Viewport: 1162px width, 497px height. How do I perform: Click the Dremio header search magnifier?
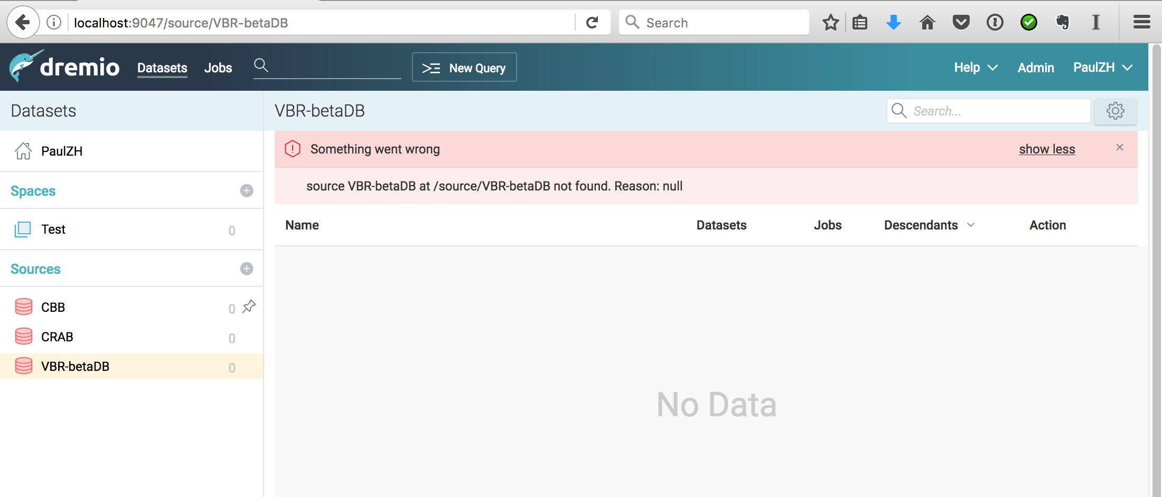pos(261,65)
